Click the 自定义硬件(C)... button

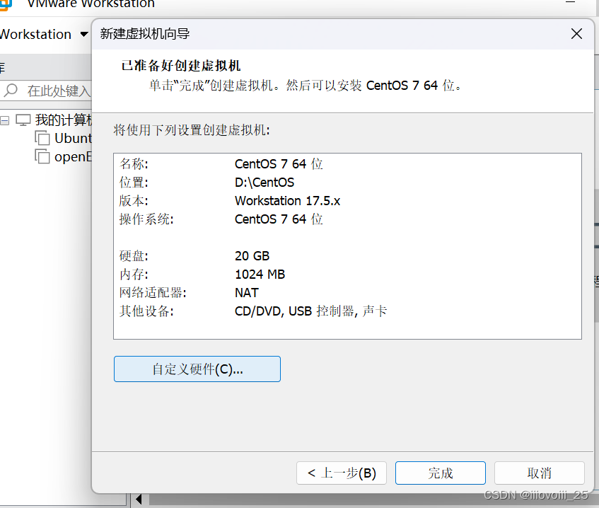197,369
